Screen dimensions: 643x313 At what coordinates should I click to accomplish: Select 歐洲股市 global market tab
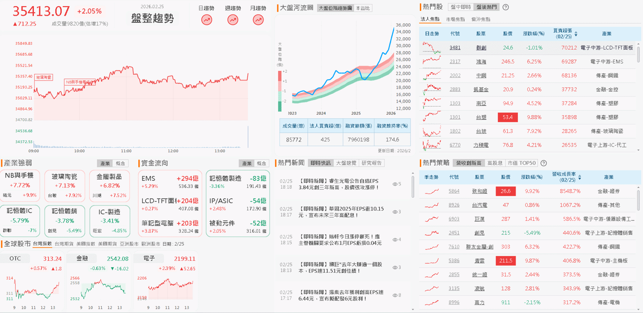150,244
